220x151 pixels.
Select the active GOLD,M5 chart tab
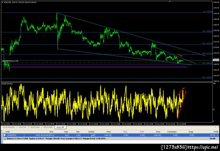(60, 127)
